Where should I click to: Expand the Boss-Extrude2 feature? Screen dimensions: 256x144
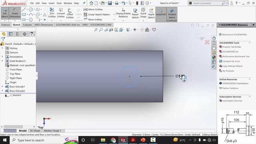pyautogui.click(x=2, y=91)
